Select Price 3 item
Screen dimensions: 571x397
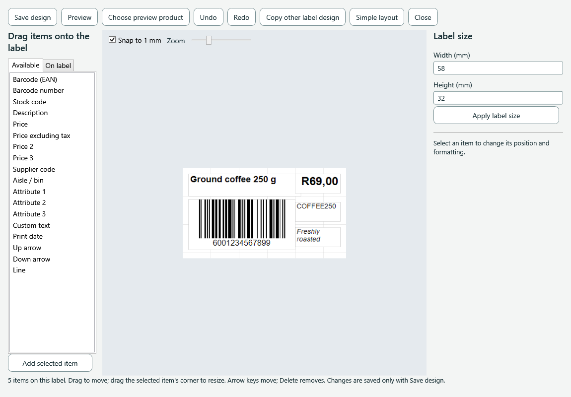coord(52,158)
